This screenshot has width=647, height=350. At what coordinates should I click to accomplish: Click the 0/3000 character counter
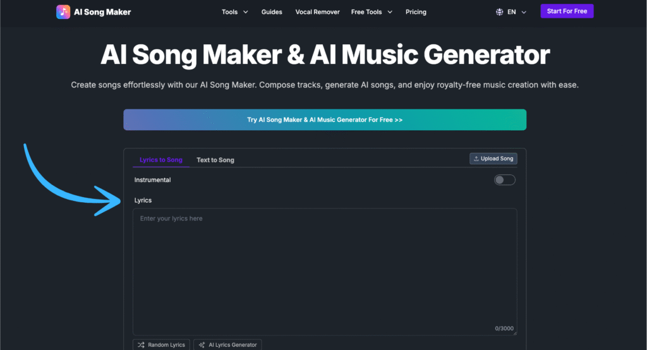pos(504,329)
